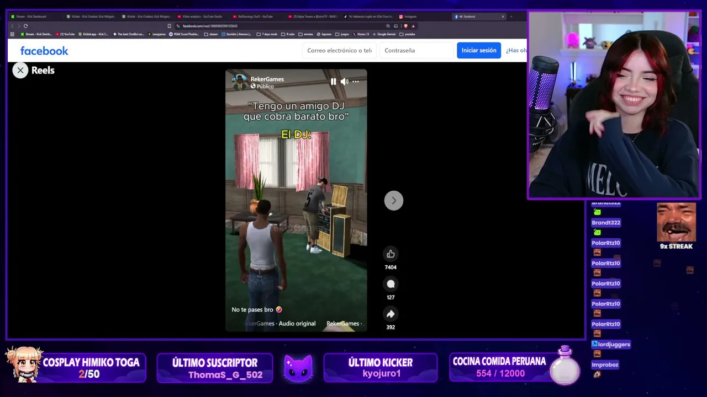Image resolution: width=707 pixels, height=397 pixels.
Task: Open the (1) YouTube bookmark
Action: coord(65,34)
